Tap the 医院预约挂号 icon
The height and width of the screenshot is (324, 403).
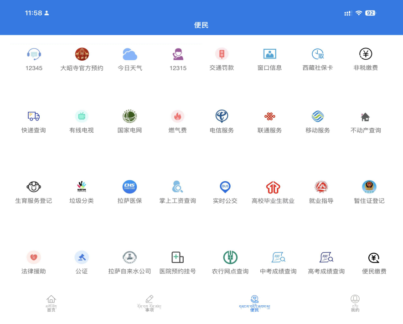(178, 257)
